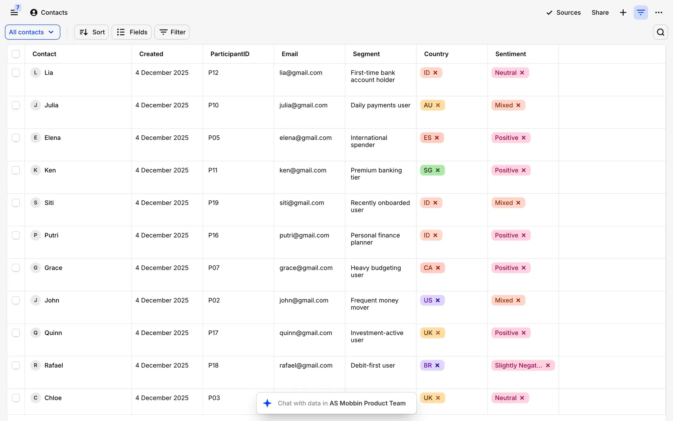673x421 pixels.
Task: Click the Chat with data input field
Action: pyautogui.click(x=342, y=403)
